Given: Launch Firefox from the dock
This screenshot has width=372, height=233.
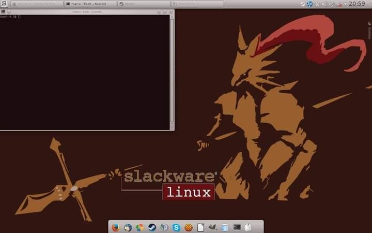Looking at the screenshot, I should (x=115, y=227).
